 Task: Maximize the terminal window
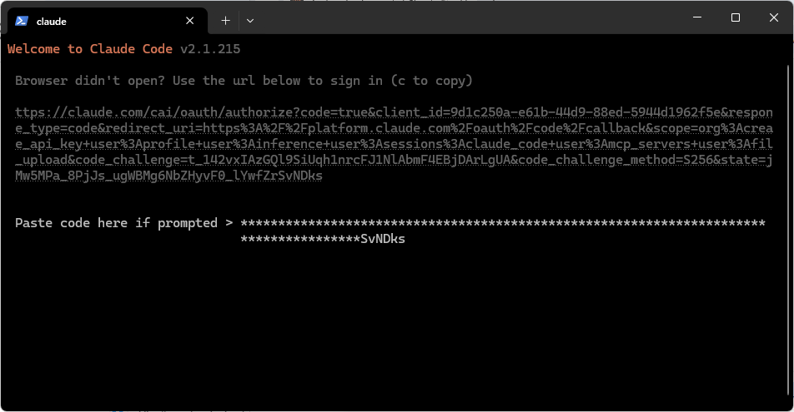coord(736,17)
